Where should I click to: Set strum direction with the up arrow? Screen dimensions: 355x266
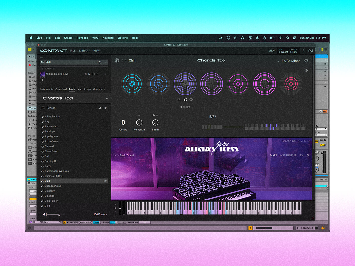point(157,116)
